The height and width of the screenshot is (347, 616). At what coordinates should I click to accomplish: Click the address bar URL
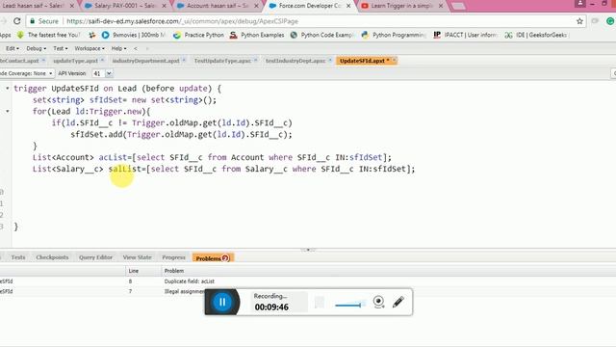[182, 21]
